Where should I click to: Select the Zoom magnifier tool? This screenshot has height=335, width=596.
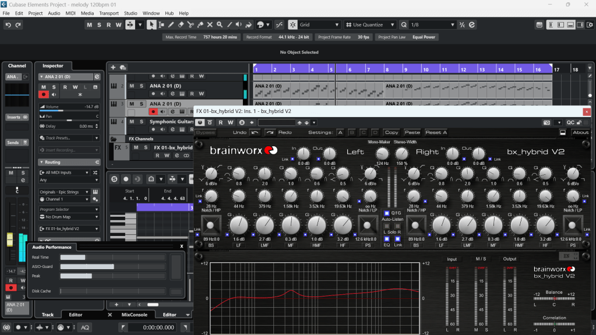pyautogui.click(x=220, y=25)
